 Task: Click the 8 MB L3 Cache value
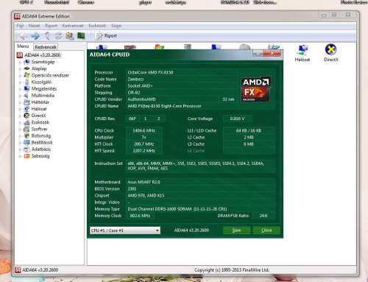[248, 144]
